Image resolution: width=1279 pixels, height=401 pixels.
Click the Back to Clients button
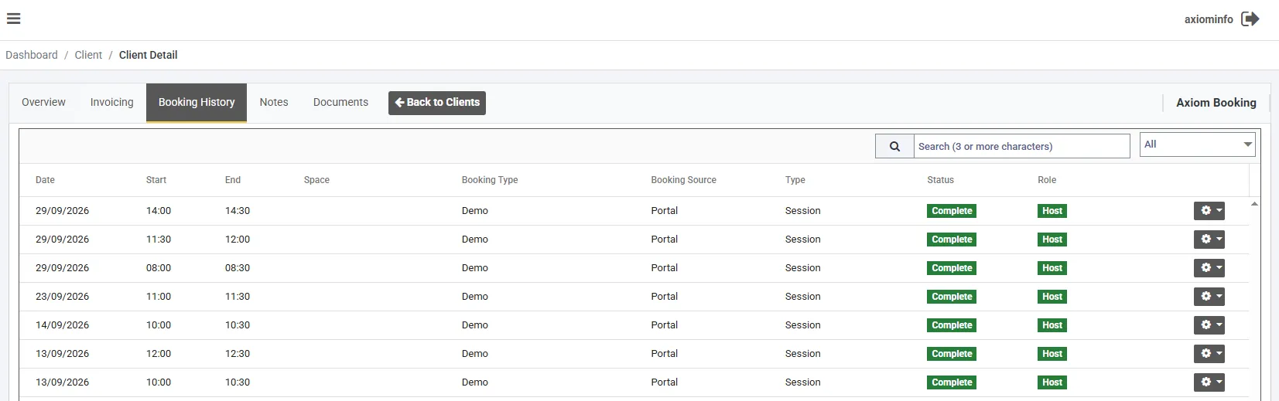437,103
